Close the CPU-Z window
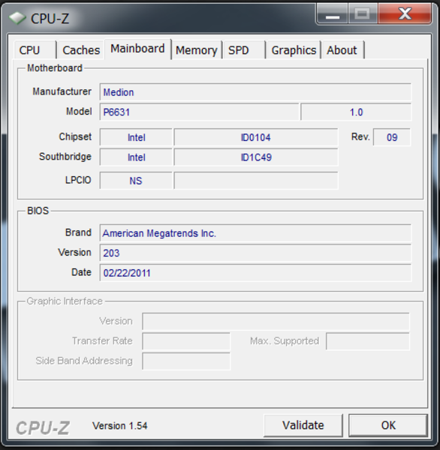Viewport: 440px width, 450px height. point(405,13)
